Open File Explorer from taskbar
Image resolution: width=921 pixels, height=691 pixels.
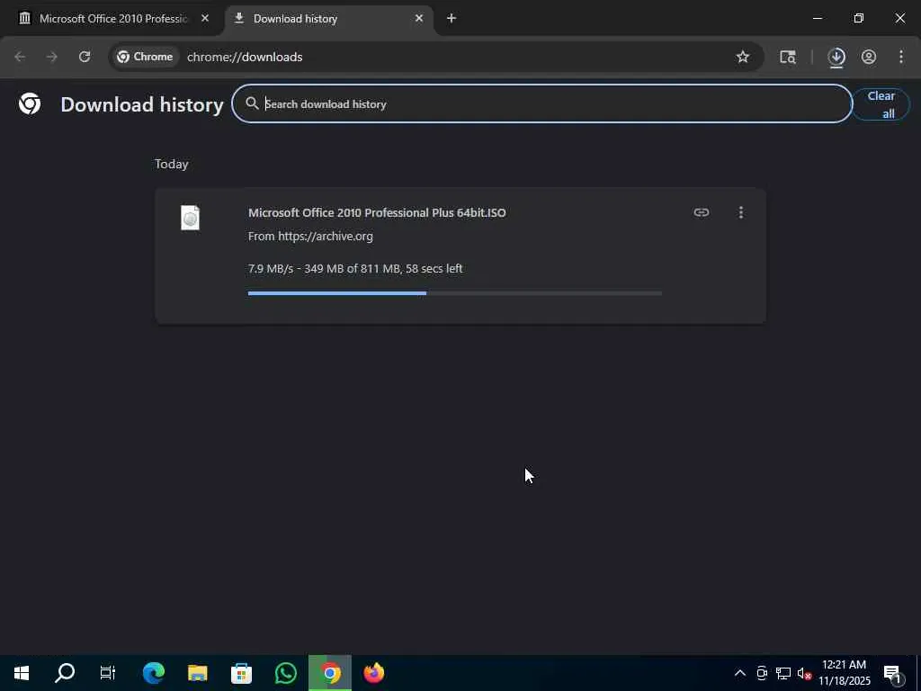pyautogui.click(x=197, y=673)
